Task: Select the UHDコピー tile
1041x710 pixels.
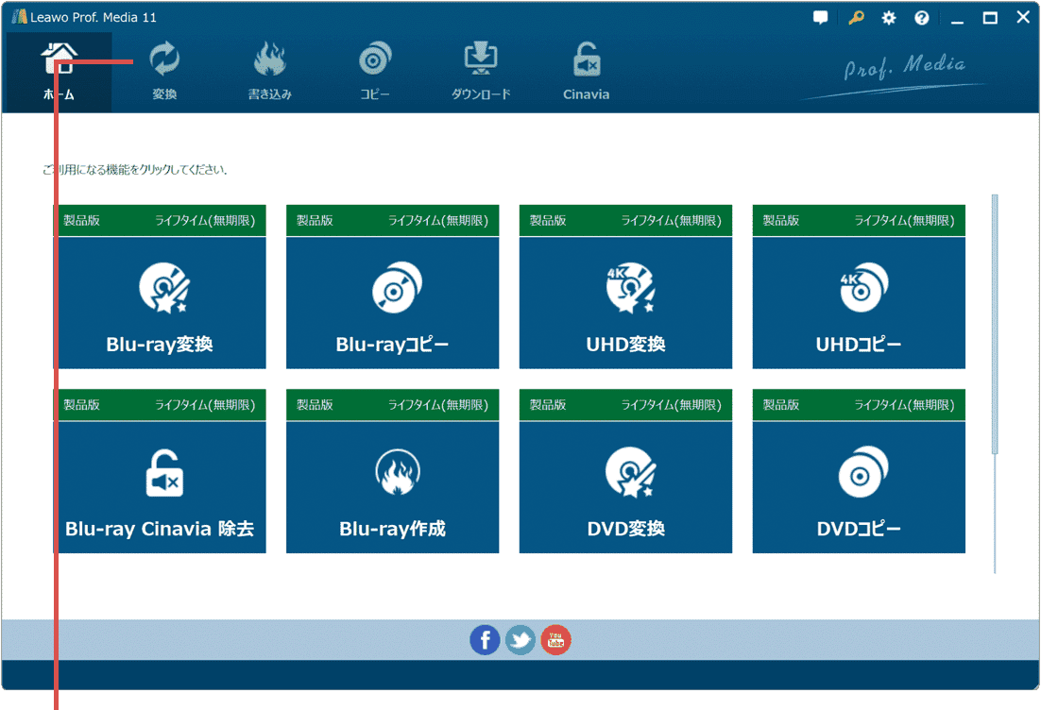Action: pos(859,302)
